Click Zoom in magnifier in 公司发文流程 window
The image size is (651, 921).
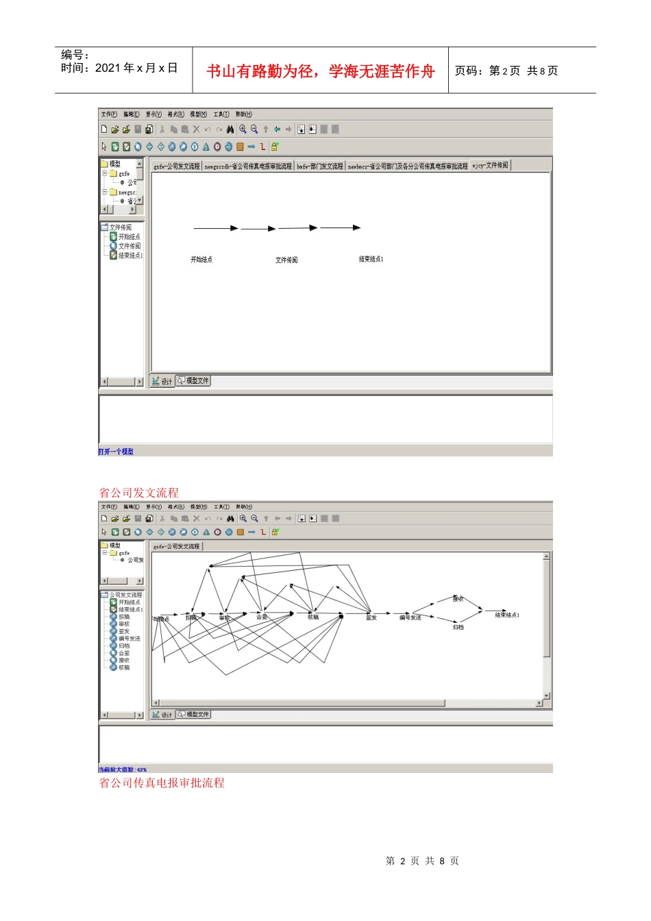click(243, 519)
